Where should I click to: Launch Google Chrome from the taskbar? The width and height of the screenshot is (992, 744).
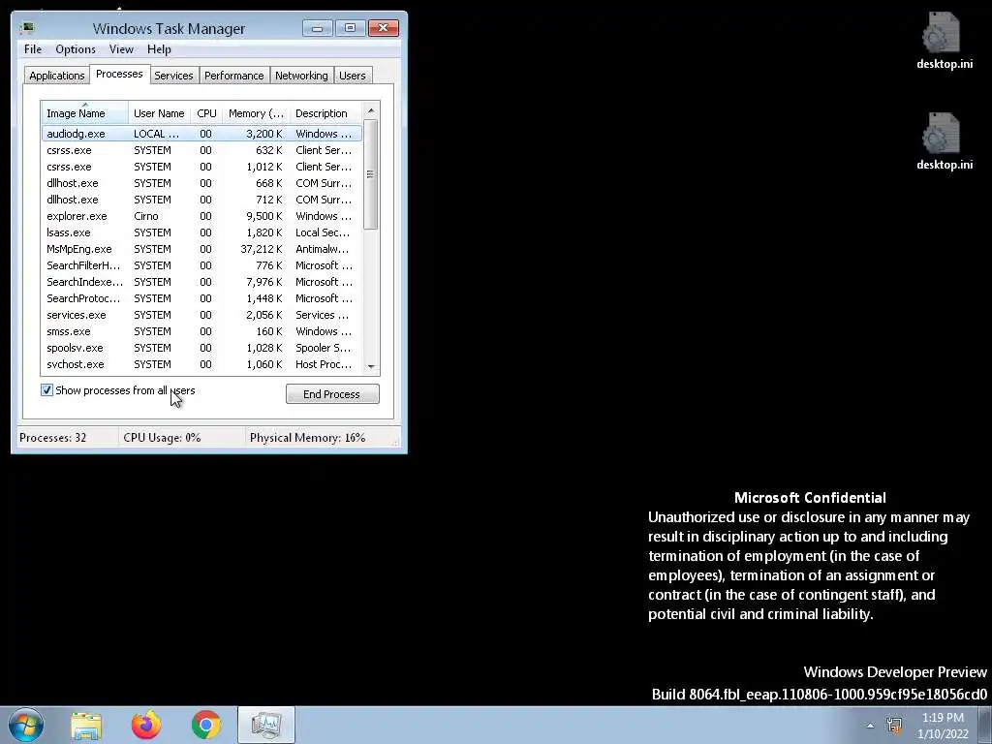tap(205, 725)
